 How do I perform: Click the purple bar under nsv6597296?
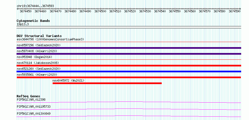[x=129, y=48]
